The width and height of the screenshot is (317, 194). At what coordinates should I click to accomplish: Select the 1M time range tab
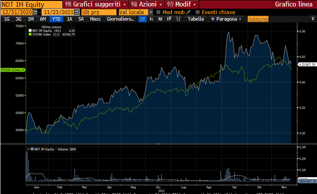[31, 19]
